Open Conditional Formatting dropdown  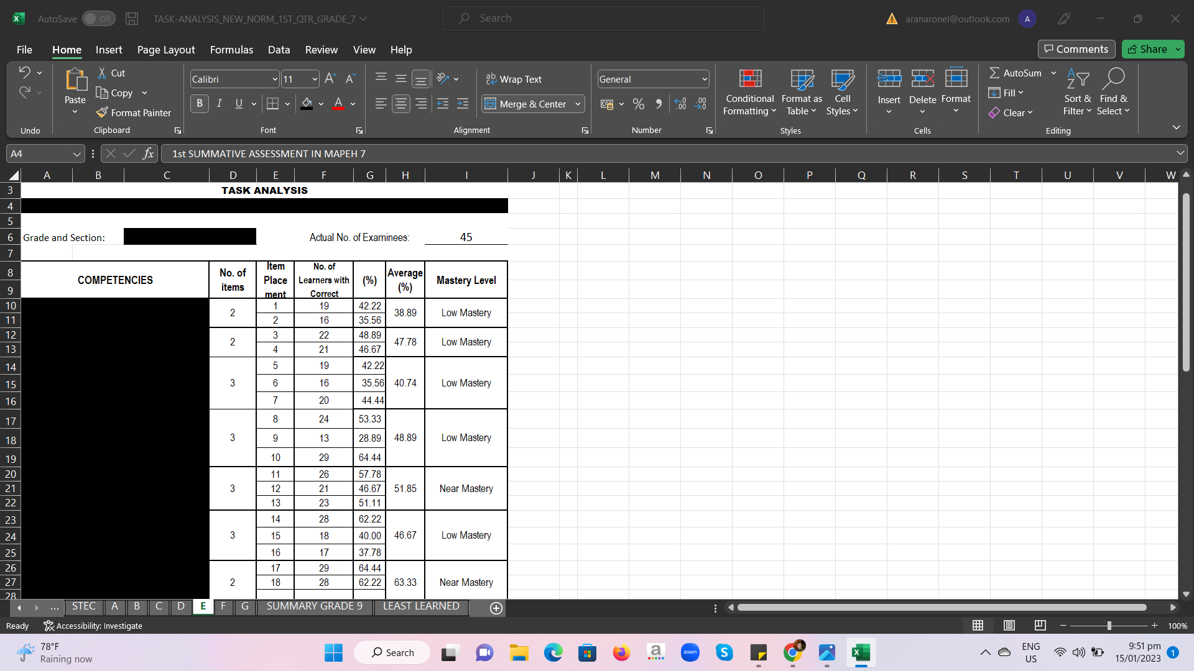tap(750, 93)
